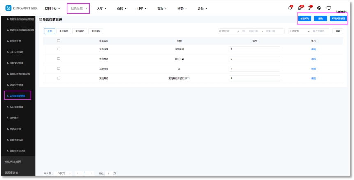Click the monitor screen icon
This screenshot has width=354, height=180.
coord(329,8)
